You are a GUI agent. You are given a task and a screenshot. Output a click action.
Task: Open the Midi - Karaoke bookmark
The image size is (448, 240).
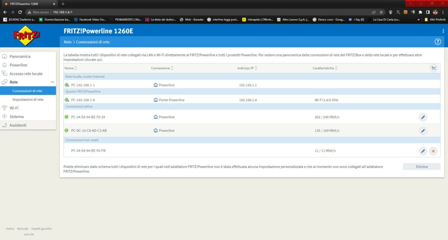tap(192, 20)
